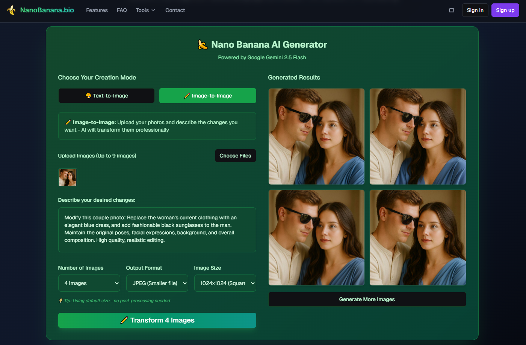Open the bottom-right generated result image
Screen dimensions: 526x345
[x=418, y=238]
